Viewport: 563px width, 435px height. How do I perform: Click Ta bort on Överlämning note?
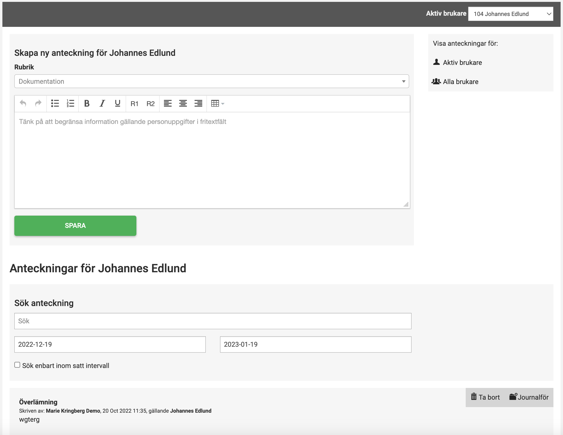(485, 397)
